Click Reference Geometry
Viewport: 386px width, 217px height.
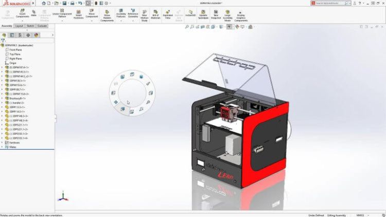pos(133,13)
